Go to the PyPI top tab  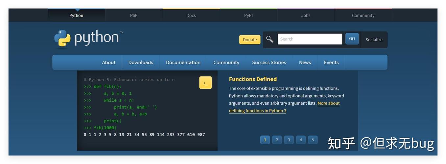click(x=248, y=15)
